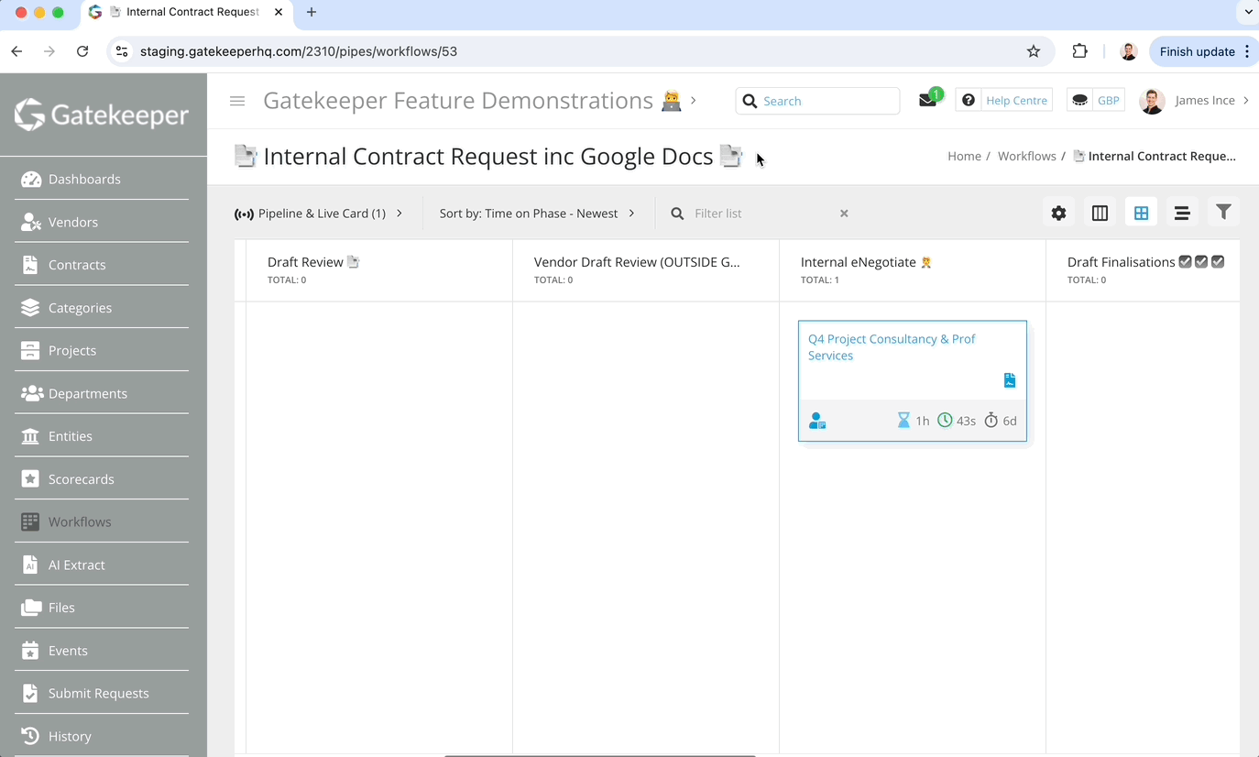Click the Finish update button

(1198, 51)
